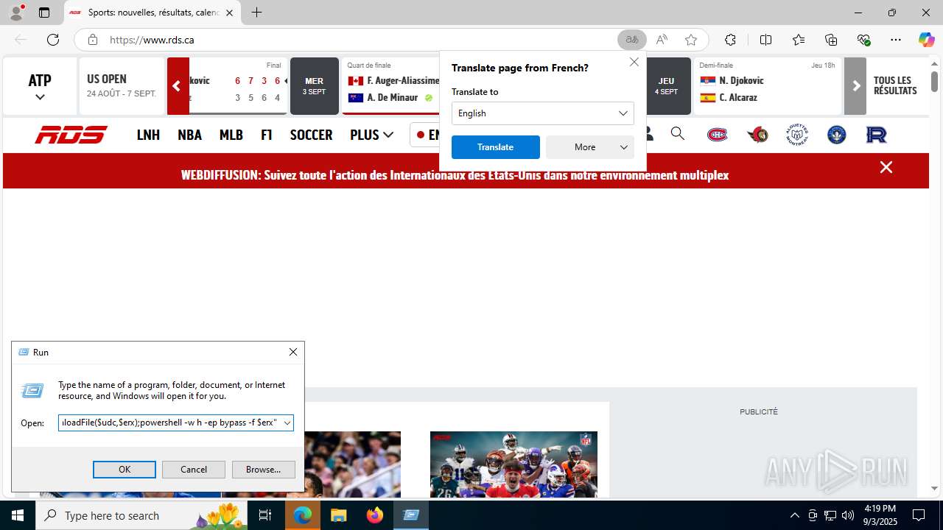Click Browse... in Run dialog

264,470
